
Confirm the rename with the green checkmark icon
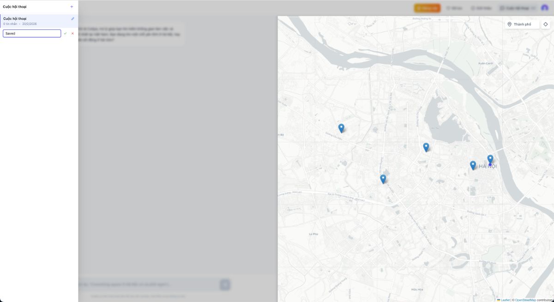pyautogui.click(x=66, y=33)
